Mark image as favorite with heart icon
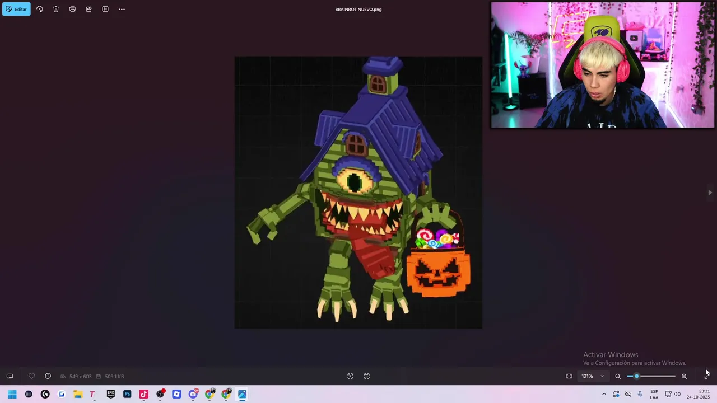Viewport: 717px width, 403px height. tap(31, 376)
